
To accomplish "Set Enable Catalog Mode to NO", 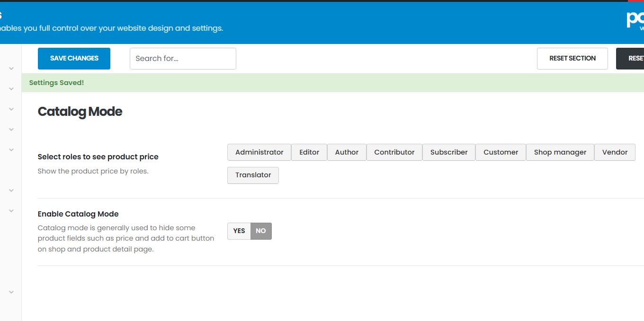I will pos(261,231).
